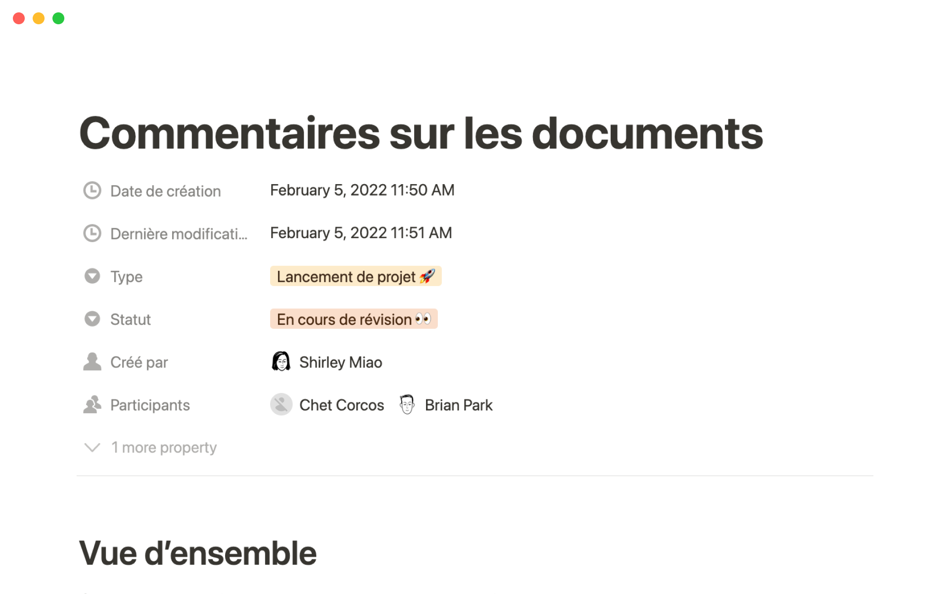Click the select icon next to Type
950x594 pixels.
coord(92,276)
